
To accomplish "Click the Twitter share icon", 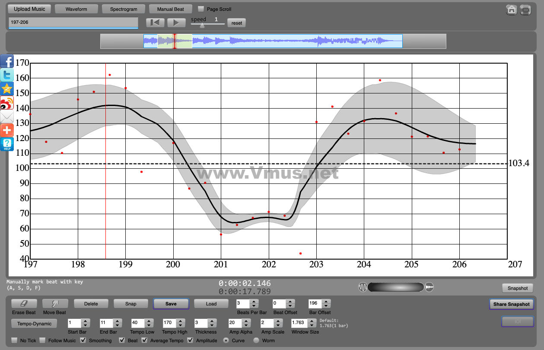I will [7, 75].
